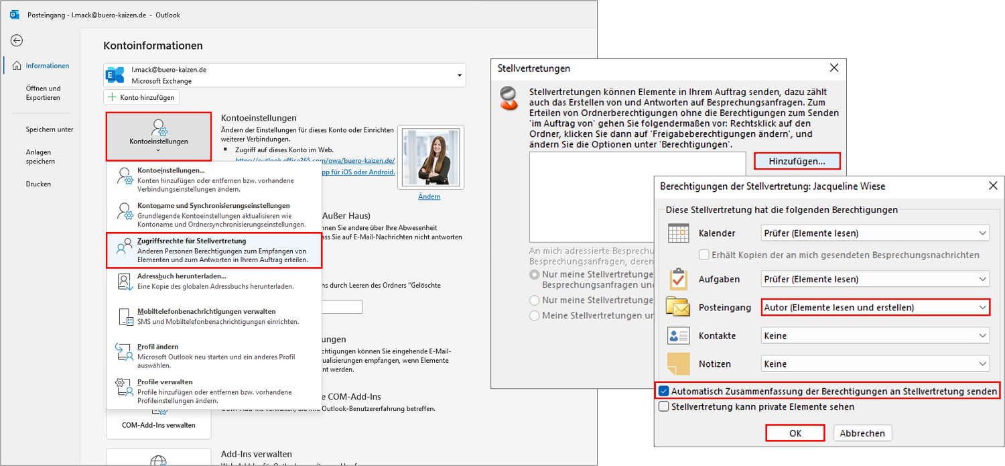This screenshot has width=1005, height=466.
Task: Click the 'COM-Add-Ins verwalten' button
Action: coord(158,425)
